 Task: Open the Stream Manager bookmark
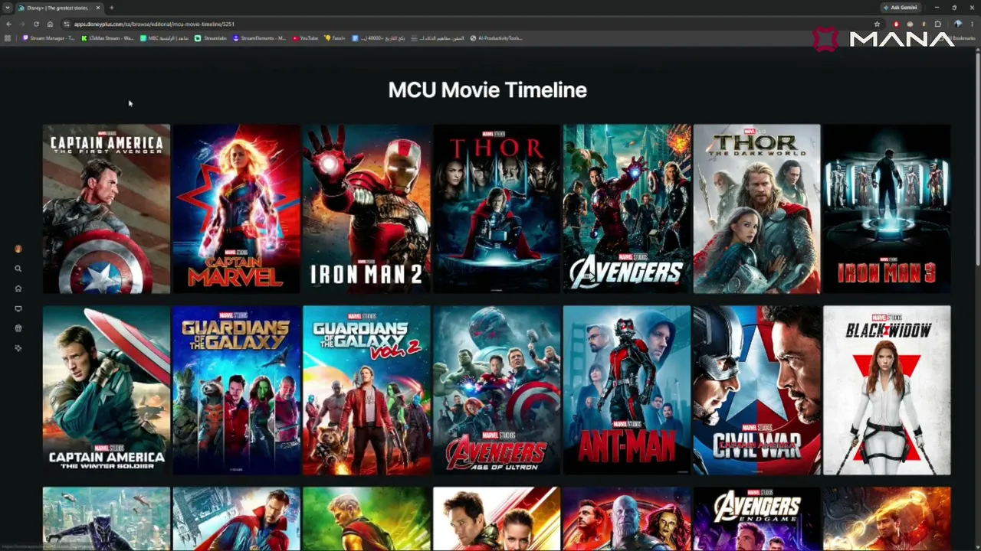tap(49, 38)
